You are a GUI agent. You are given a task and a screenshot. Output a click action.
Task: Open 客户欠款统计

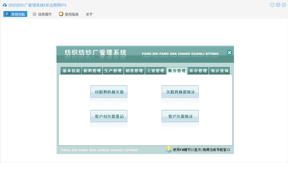click(180, 116)
